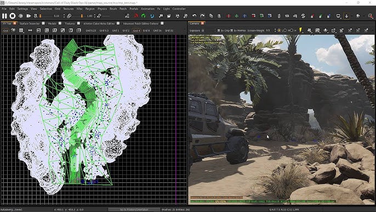Click the round stop icon in the toolbar

tap(13, 16)
